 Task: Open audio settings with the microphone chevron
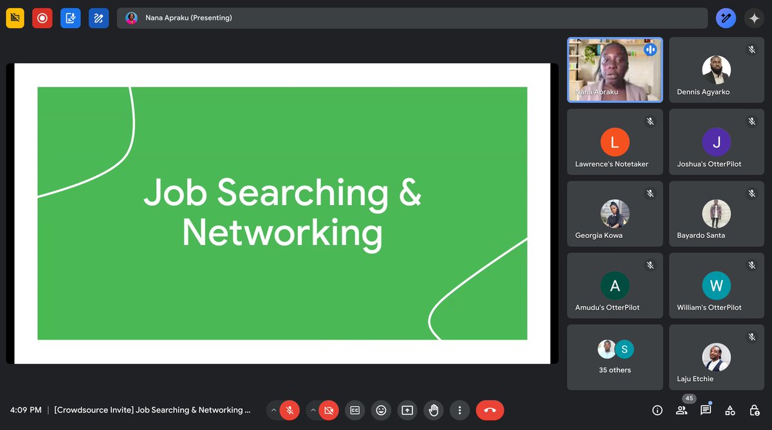(275, 409)
